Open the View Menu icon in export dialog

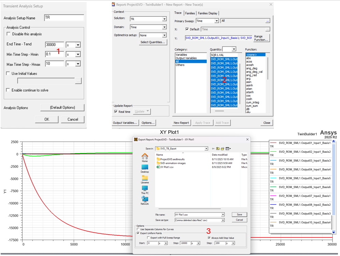[x=228, y=149]
